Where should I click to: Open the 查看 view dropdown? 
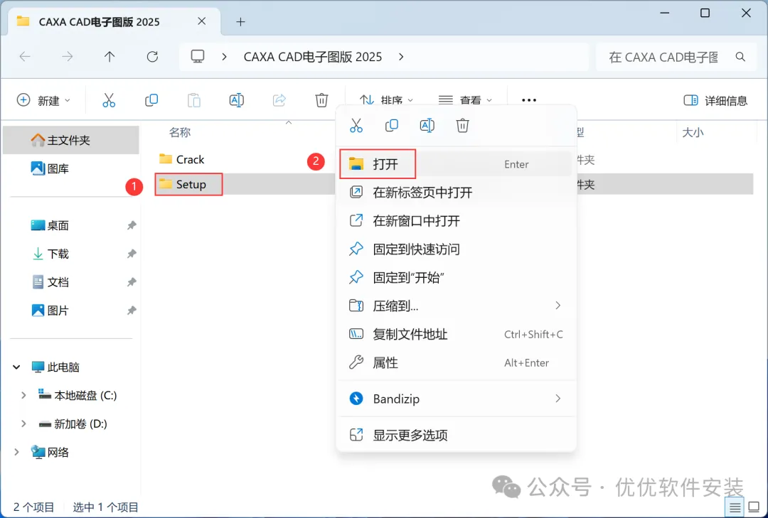tap(465, 100)
